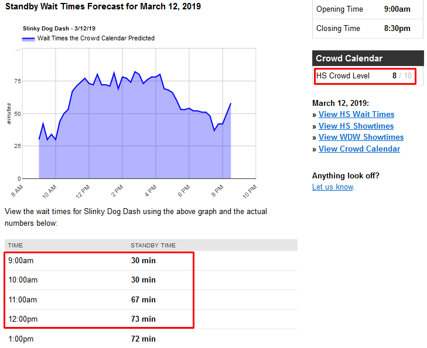Image resolution: width=427 pixels, height=348 pixels.
Task: Click the 'Let us know' link
Action: coord(333,187)
